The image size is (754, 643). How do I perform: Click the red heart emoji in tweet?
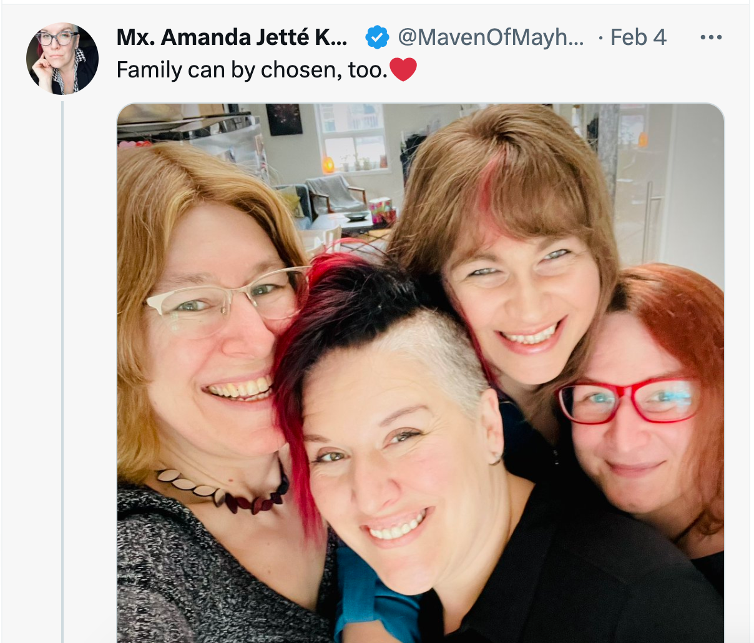403,69
